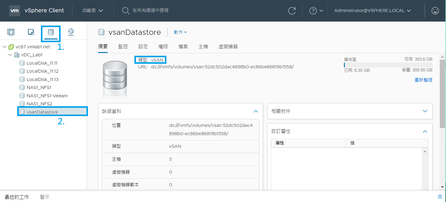Click the feedback smiley icon
This screenshot has height=202, width=446.
[435, 10]
